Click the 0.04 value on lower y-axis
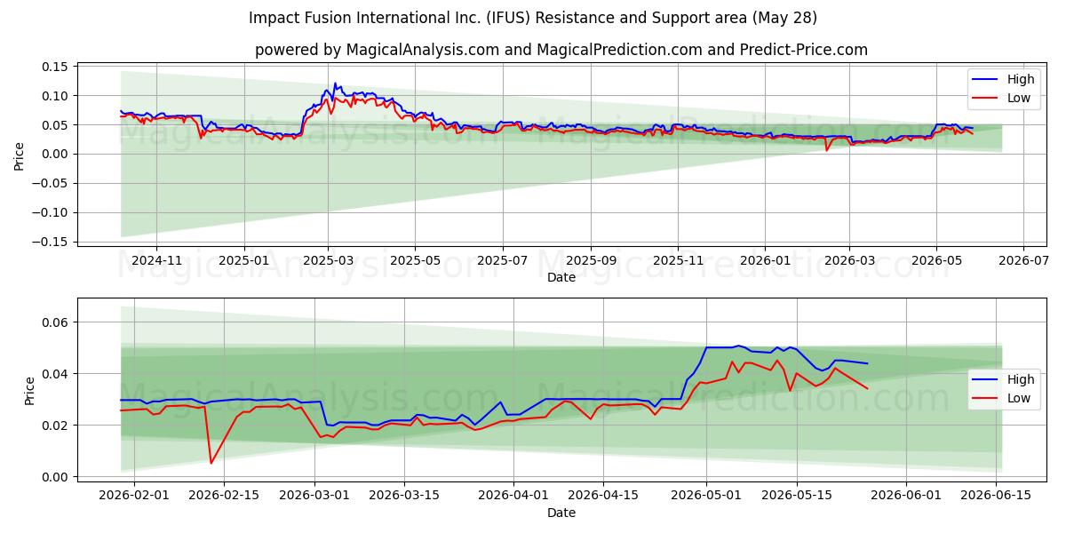Image resolution: width=1066 pixels, height=533 pixels. (56, 374)
